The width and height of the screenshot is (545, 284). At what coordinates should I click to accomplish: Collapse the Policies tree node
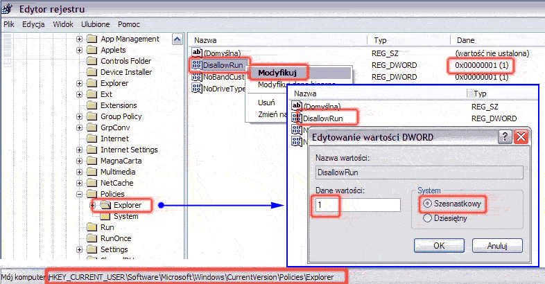(x=80, y=194)
